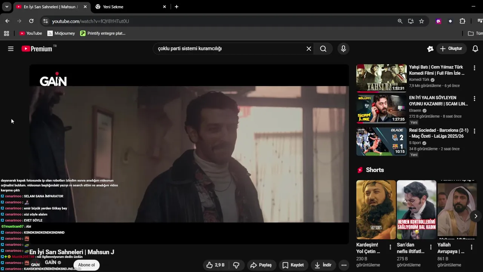This screenshot has width=483, height=272.
Task: Open Kardeşim! Yol Çetin short thumbnail
Action: pos(376,210)
